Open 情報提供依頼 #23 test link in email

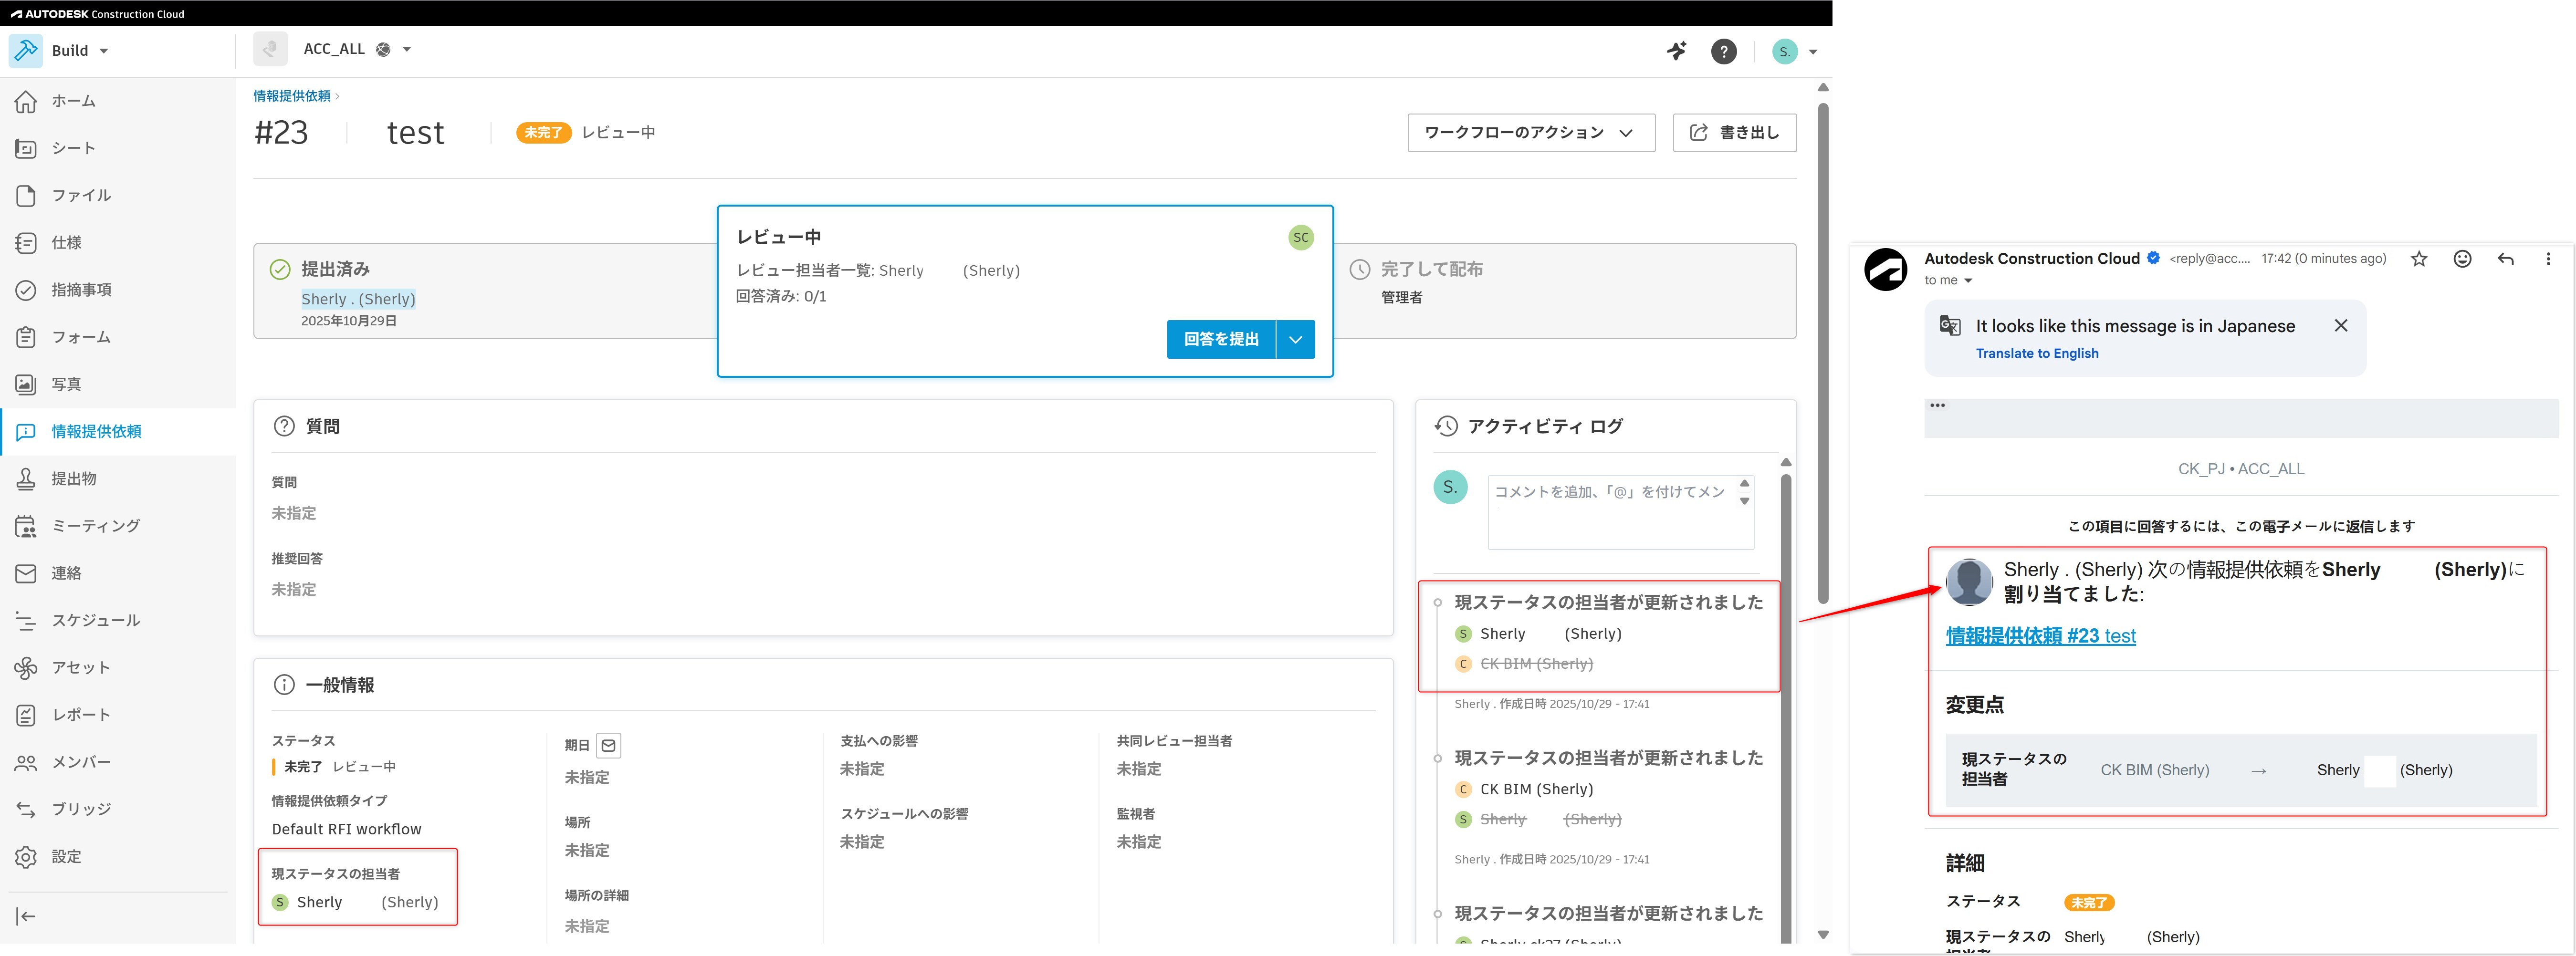coord(2040,636)
